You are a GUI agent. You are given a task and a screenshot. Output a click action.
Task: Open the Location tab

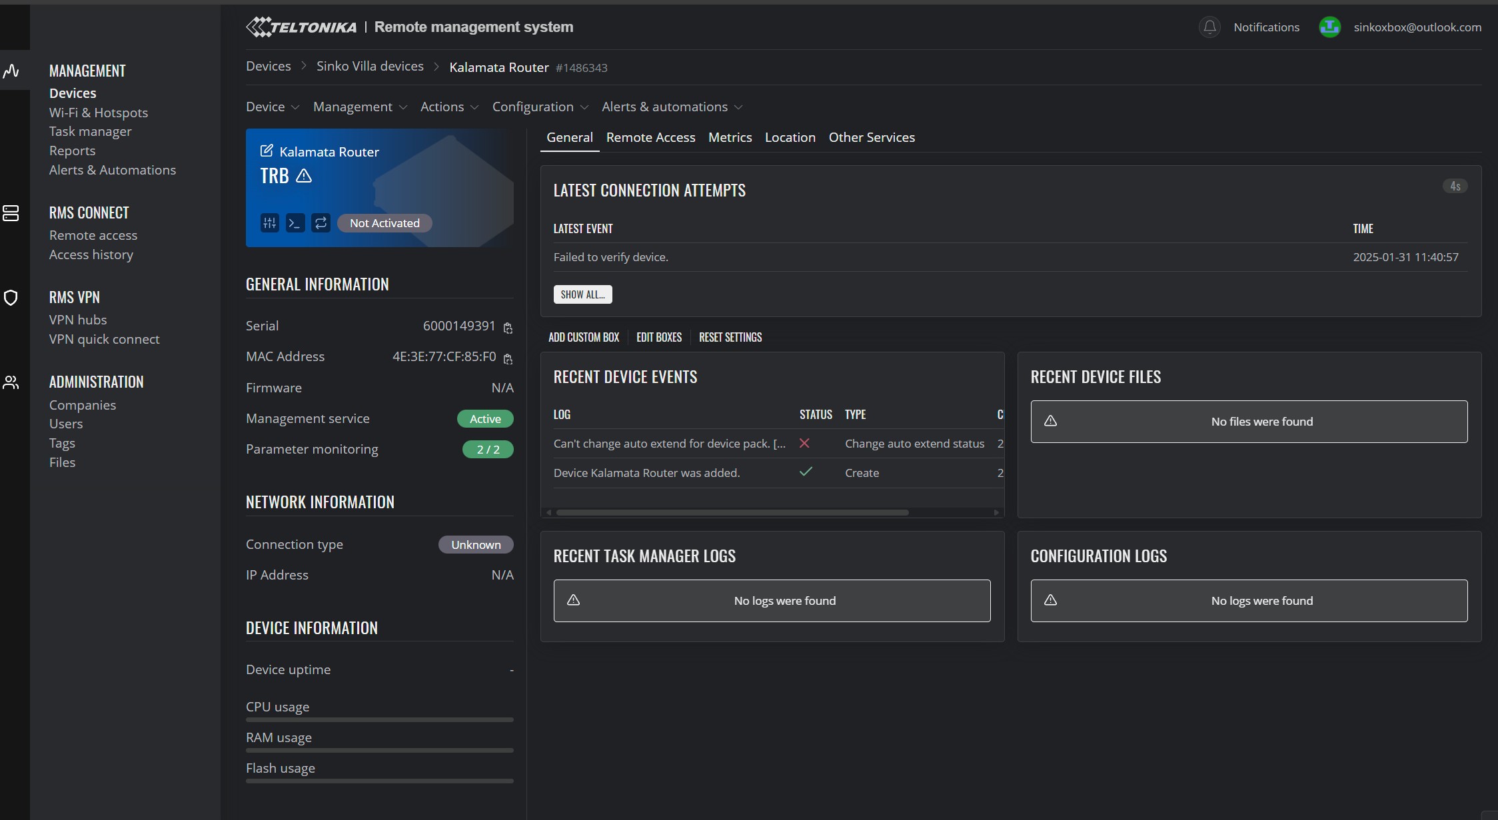pos(790,137)
